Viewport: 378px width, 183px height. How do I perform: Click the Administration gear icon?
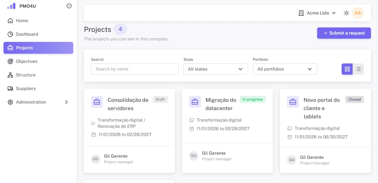[x=10, y=102]
